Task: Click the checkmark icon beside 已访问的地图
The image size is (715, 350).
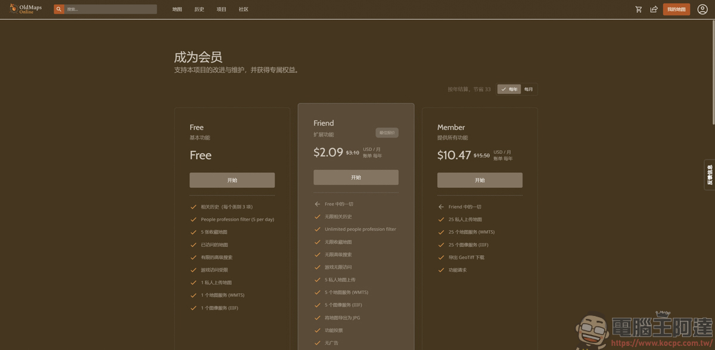Action: tap(193, 245)
